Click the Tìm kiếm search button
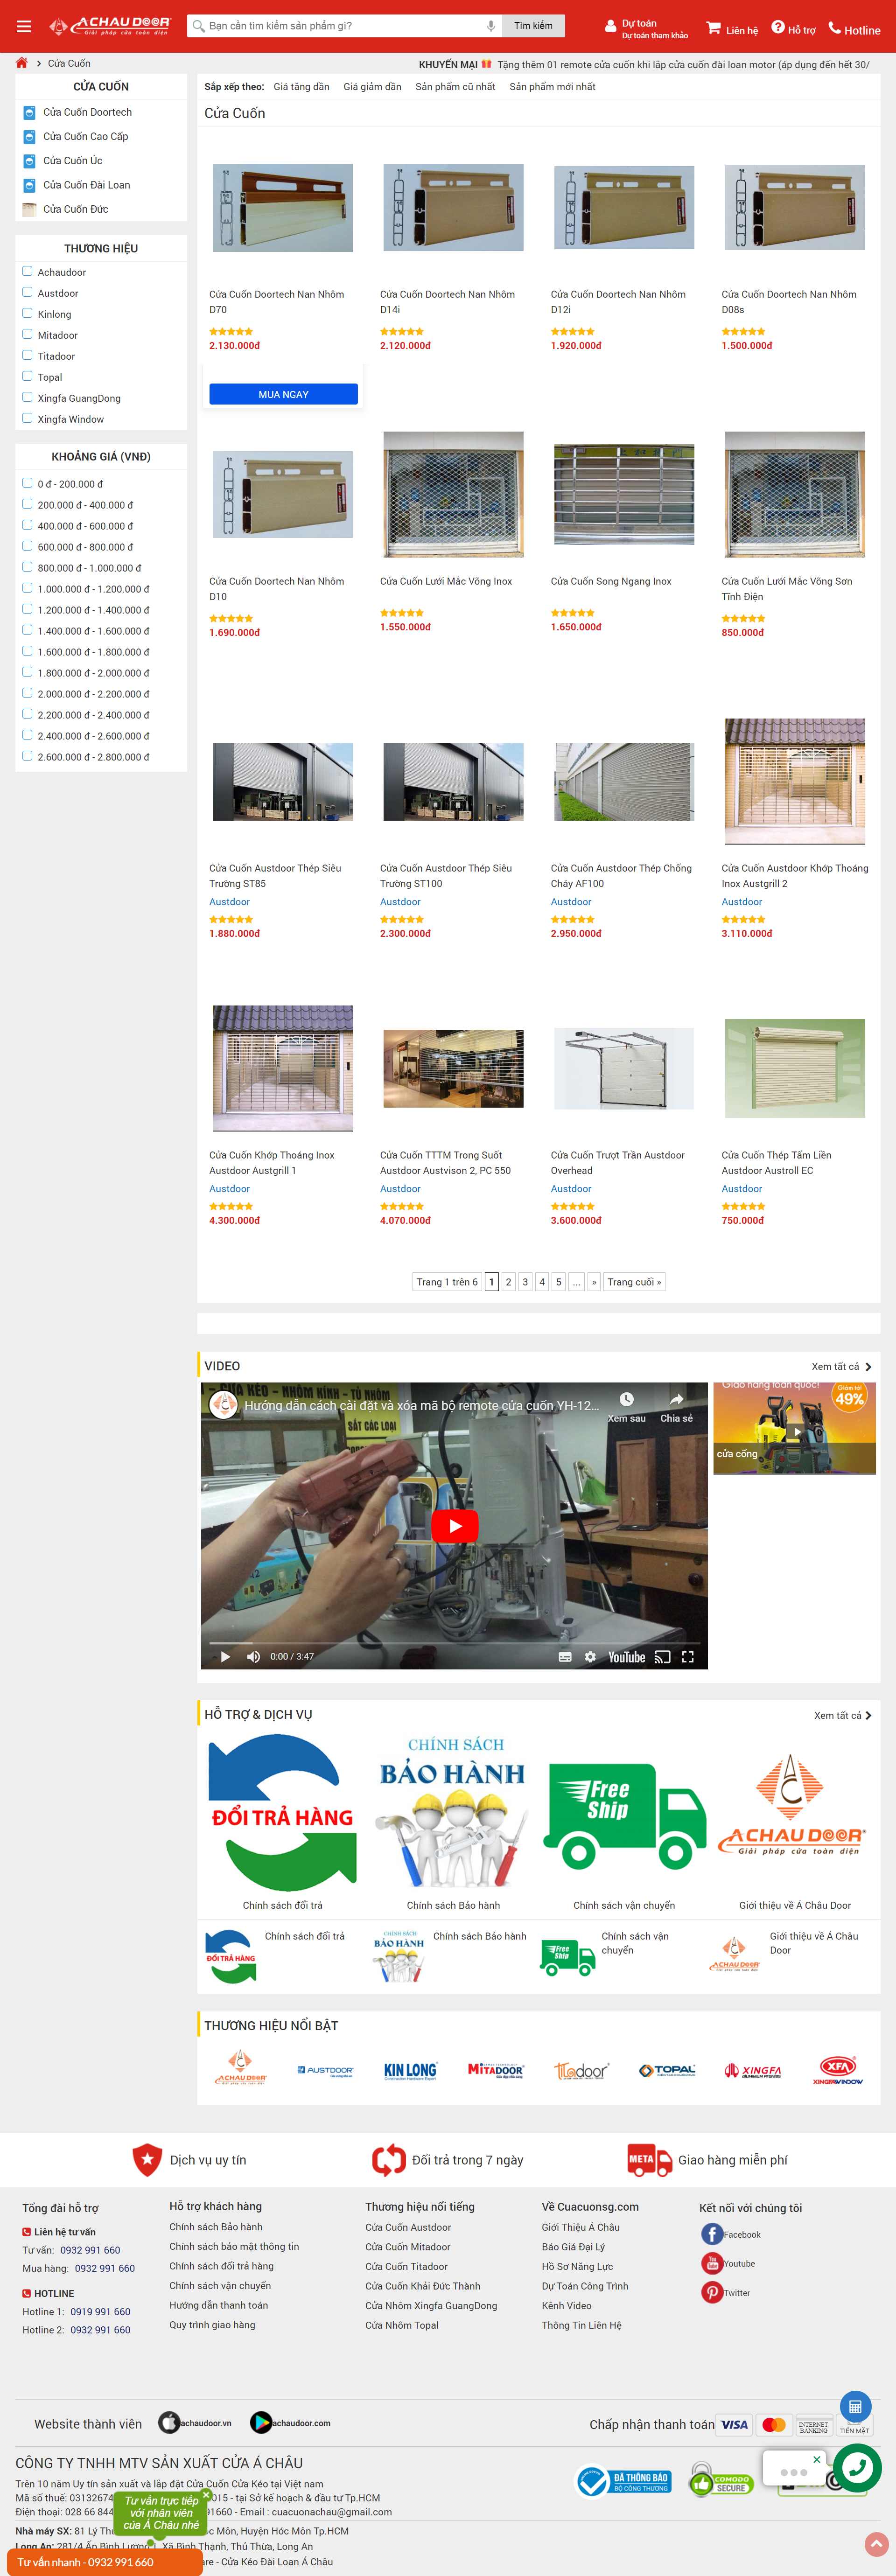The height and width of the screenshot is (2576, 896). 533,26
